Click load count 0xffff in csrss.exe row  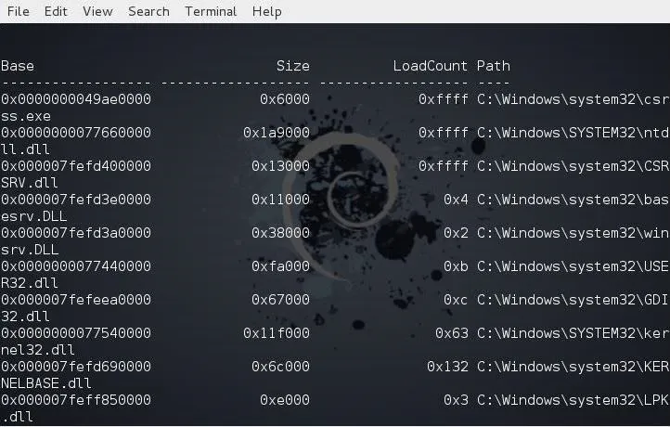[x=443, y=99]
